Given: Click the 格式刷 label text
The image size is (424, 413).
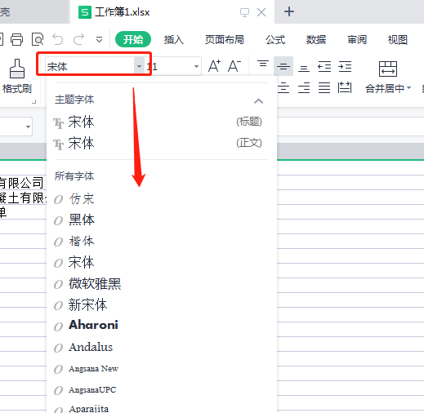Looking at the screenshot, I should tap(17, 88).
